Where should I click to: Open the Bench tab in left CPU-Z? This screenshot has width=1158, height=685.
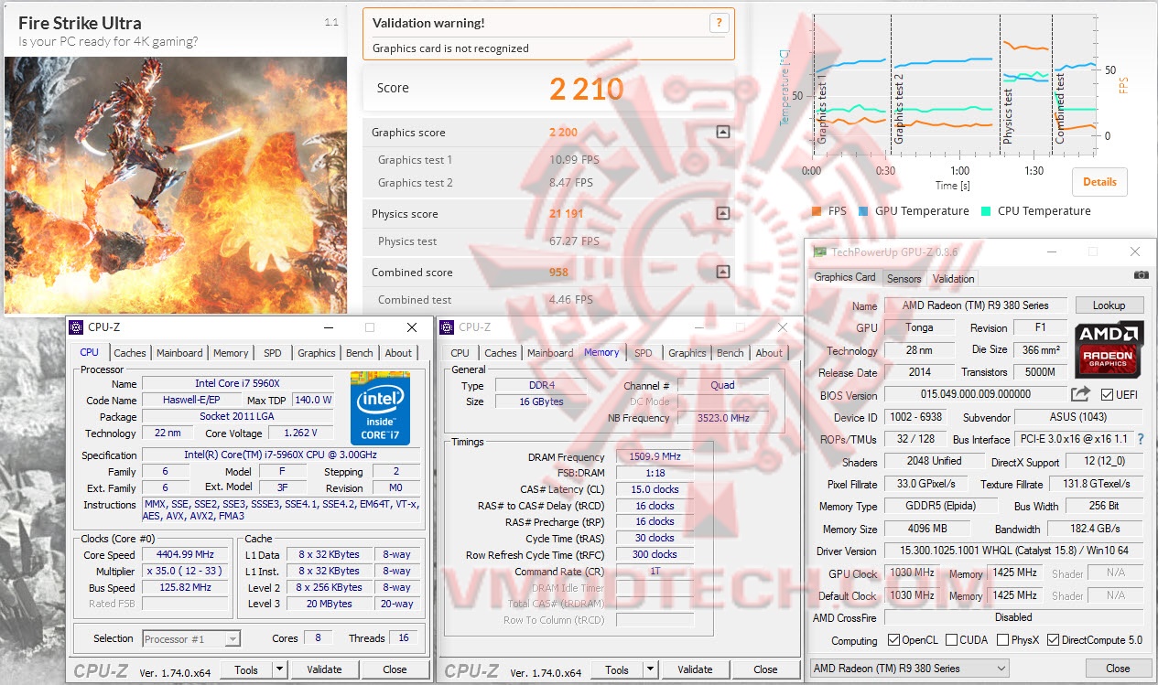[360, 353]
